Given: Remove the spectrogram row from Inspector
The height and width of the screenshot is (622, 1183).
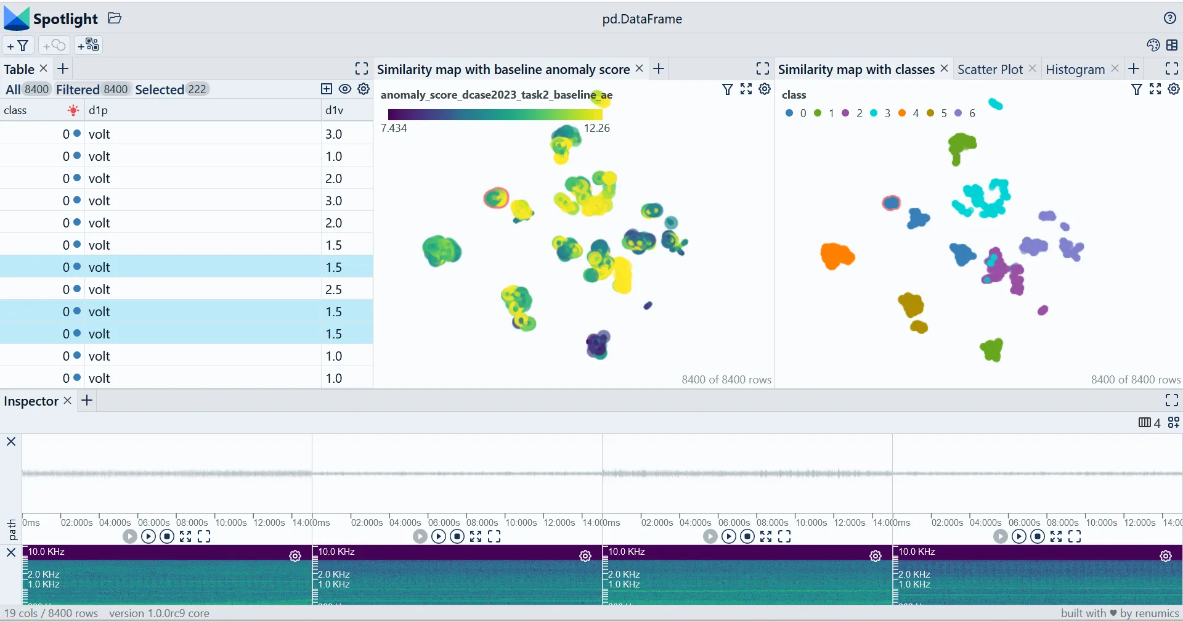Looking at the screenshot, I should point(11,552).
